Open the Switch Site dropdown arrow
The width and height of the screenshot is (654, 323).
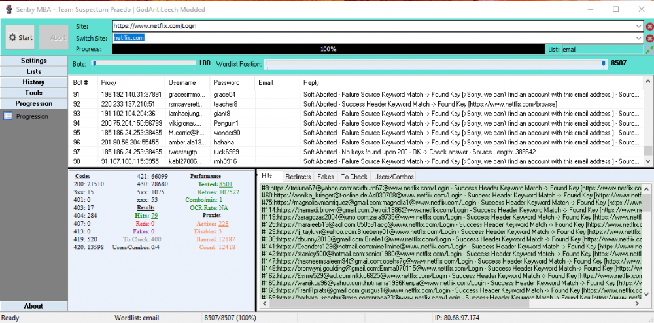click(x=638, y=38)
